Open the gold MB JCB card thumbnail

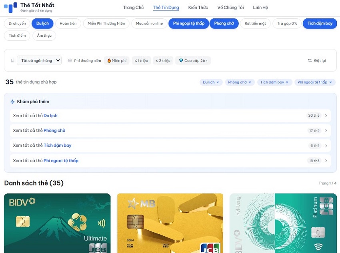tap(170, 223)
